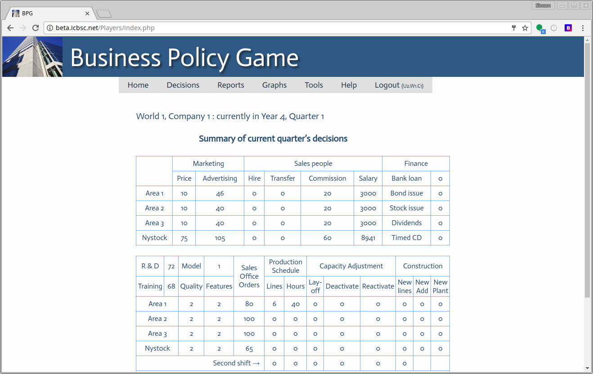Image resolution: width=593 pixels, height=374 pixels.
Task: Click the scroll down arrow of page scrollbar
Action: pos(587,368)
